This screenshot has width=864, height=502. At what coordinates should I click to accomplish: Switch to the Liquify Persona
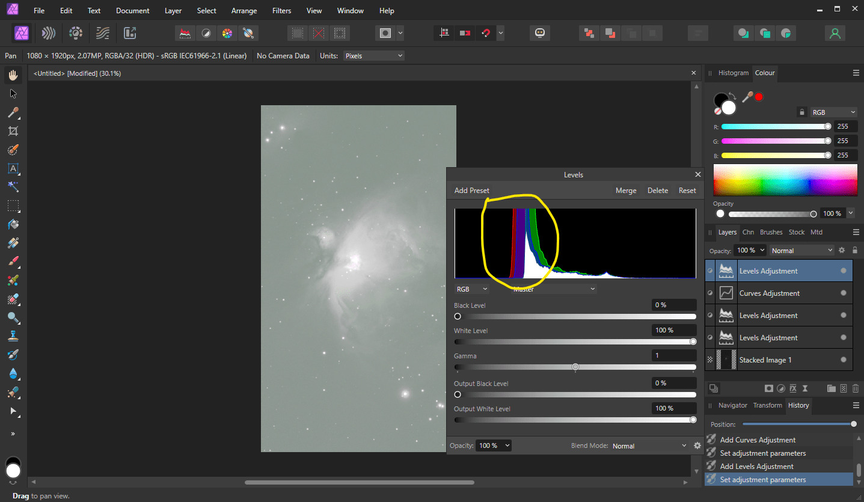(x=49, y=33)
